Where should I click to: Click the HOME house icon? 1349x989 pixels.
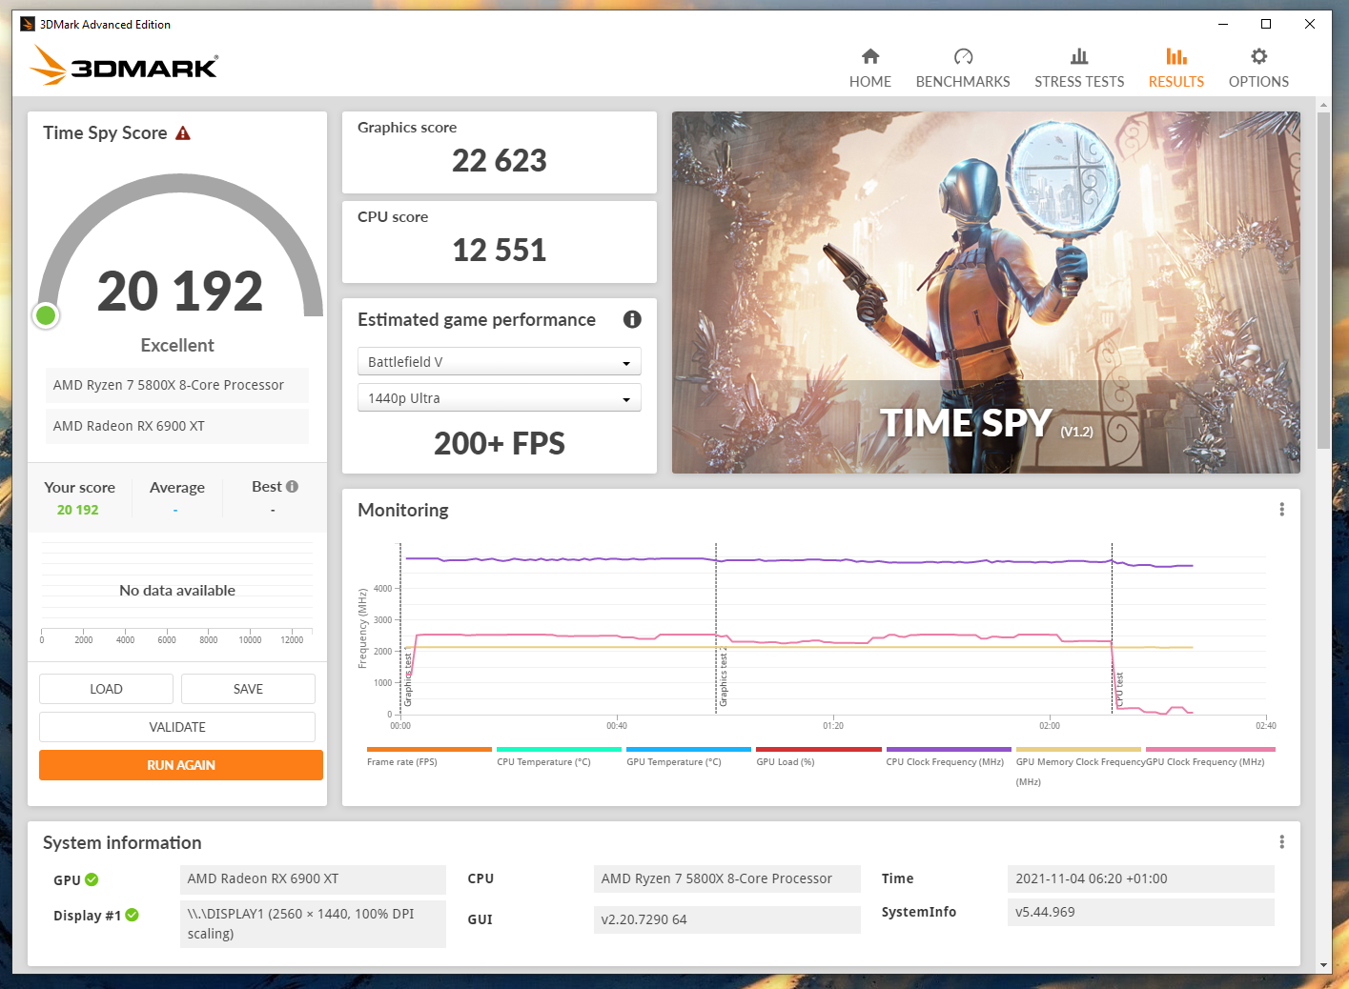(x=870, y=56)
